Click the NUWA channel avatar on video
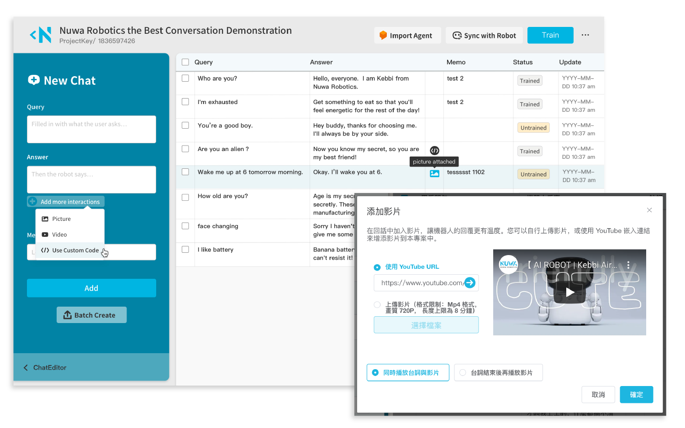The image size is (685, 428). (x=509, y=264)
